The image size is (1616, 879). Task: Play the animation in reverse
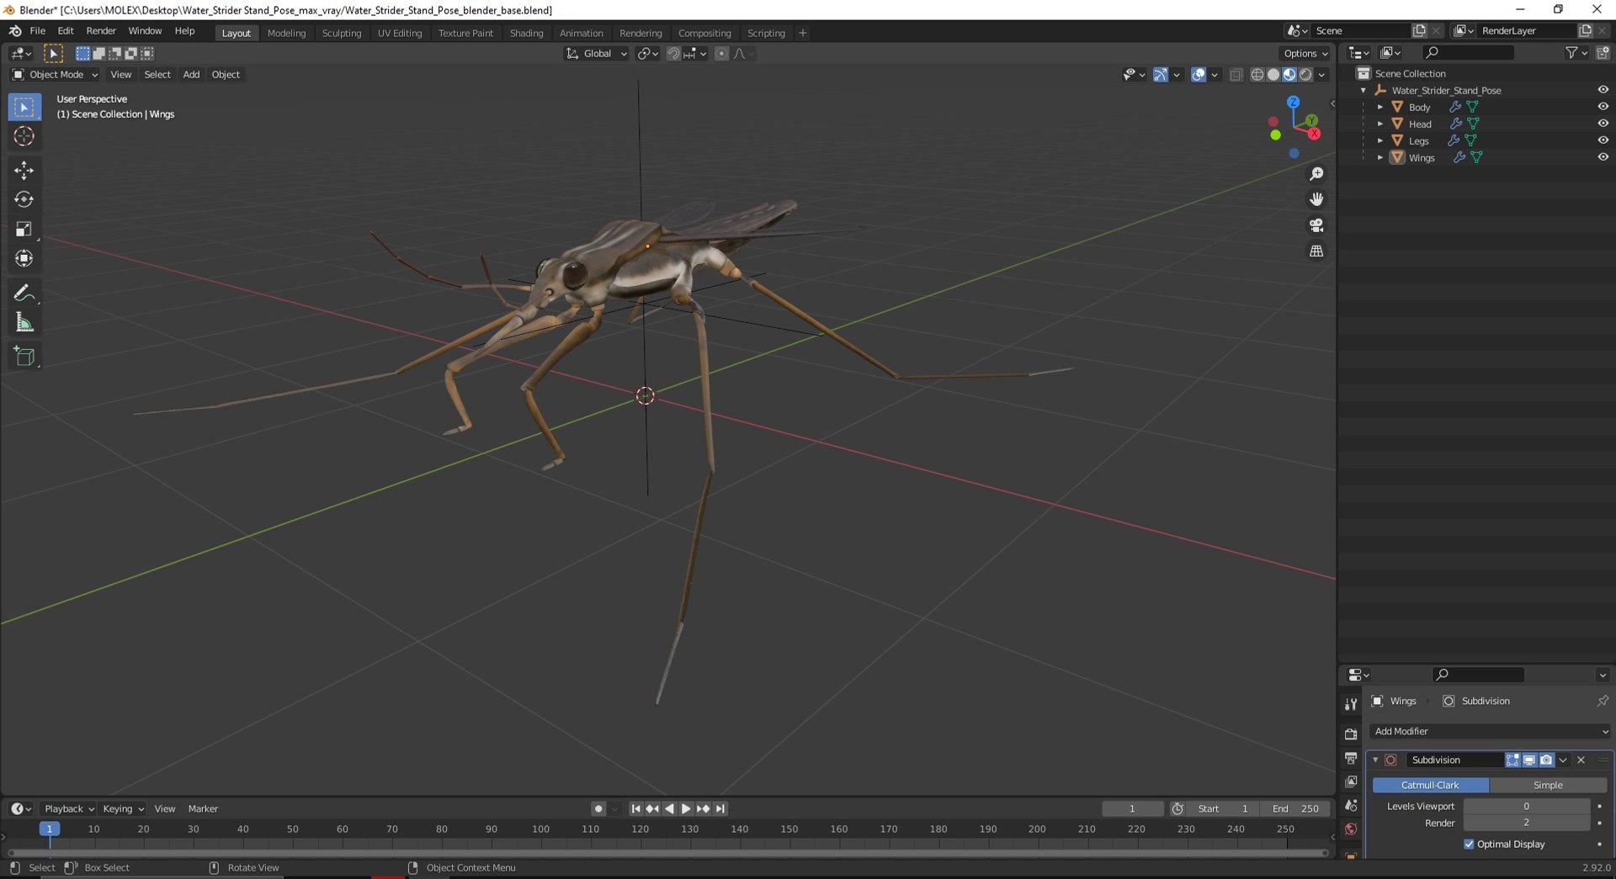pos(670,808)
